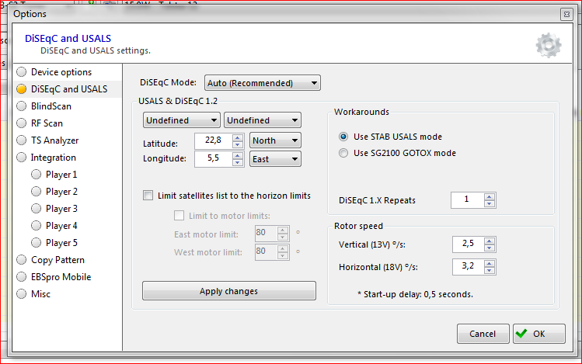The width and height of the screenshot is (582, 364).
Task: Open the East longitude direction dropdown
Action: [x=276, y=158]
